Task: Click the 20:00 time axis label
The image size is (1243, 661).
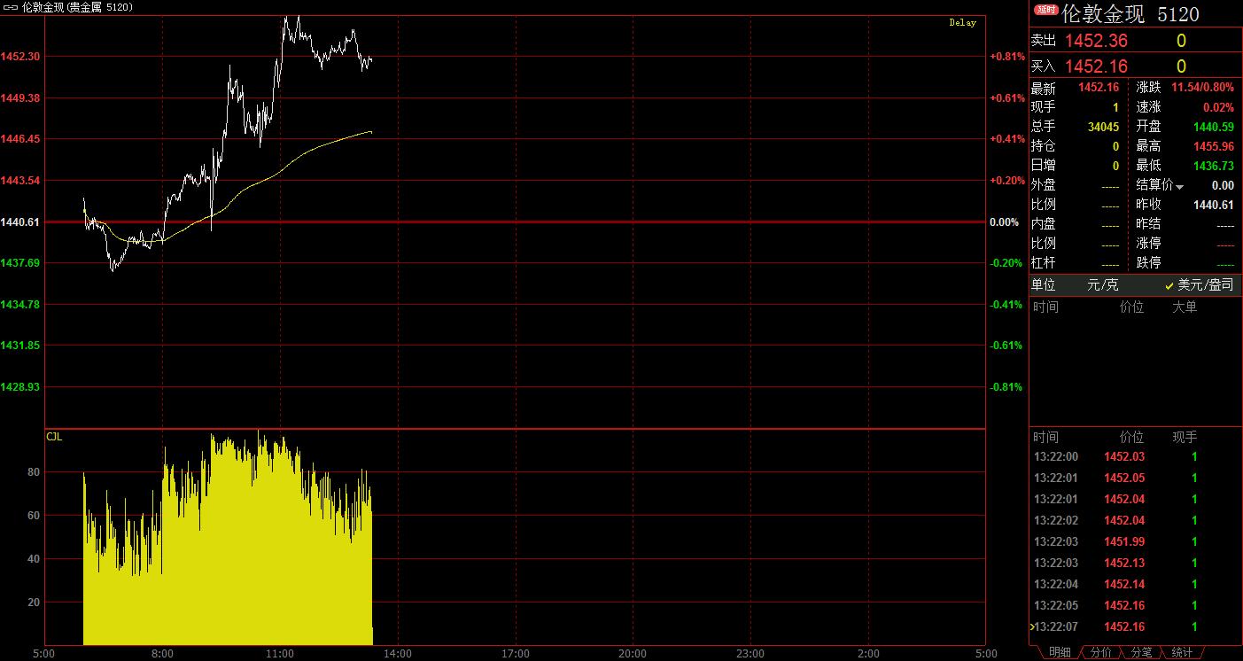Action: [633, 654]
